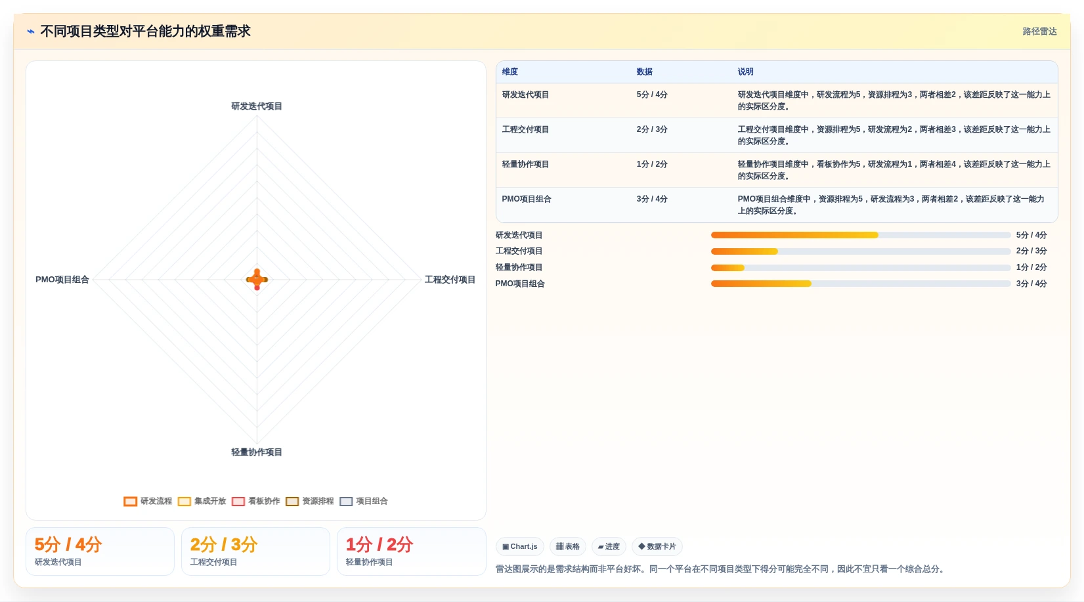
Task: Click the PMO项目组合维度中 description text
Action: [891, 205]
